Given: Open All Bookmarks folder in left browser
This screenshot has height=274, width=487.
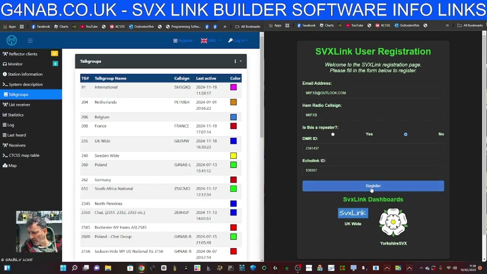Looking at the screenshot, I should [x=248, y=27].
